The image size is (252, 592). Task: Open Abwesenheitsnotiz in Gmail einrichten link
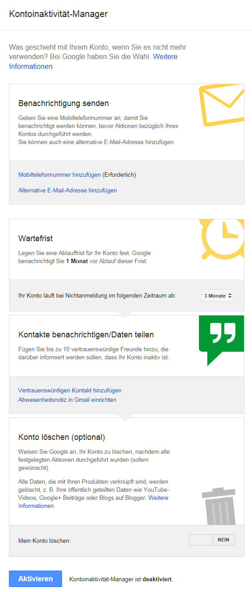coord(67,400)
